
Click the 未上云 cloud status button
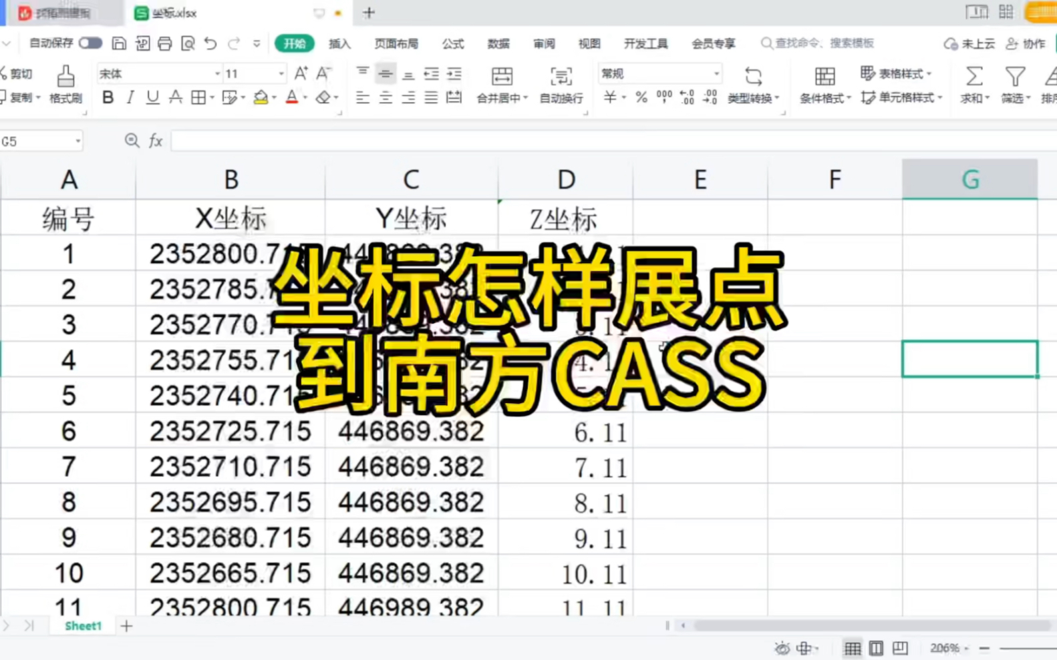(969, 43)
